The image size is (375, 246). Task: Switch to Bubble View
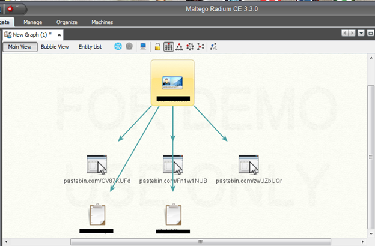55,47
